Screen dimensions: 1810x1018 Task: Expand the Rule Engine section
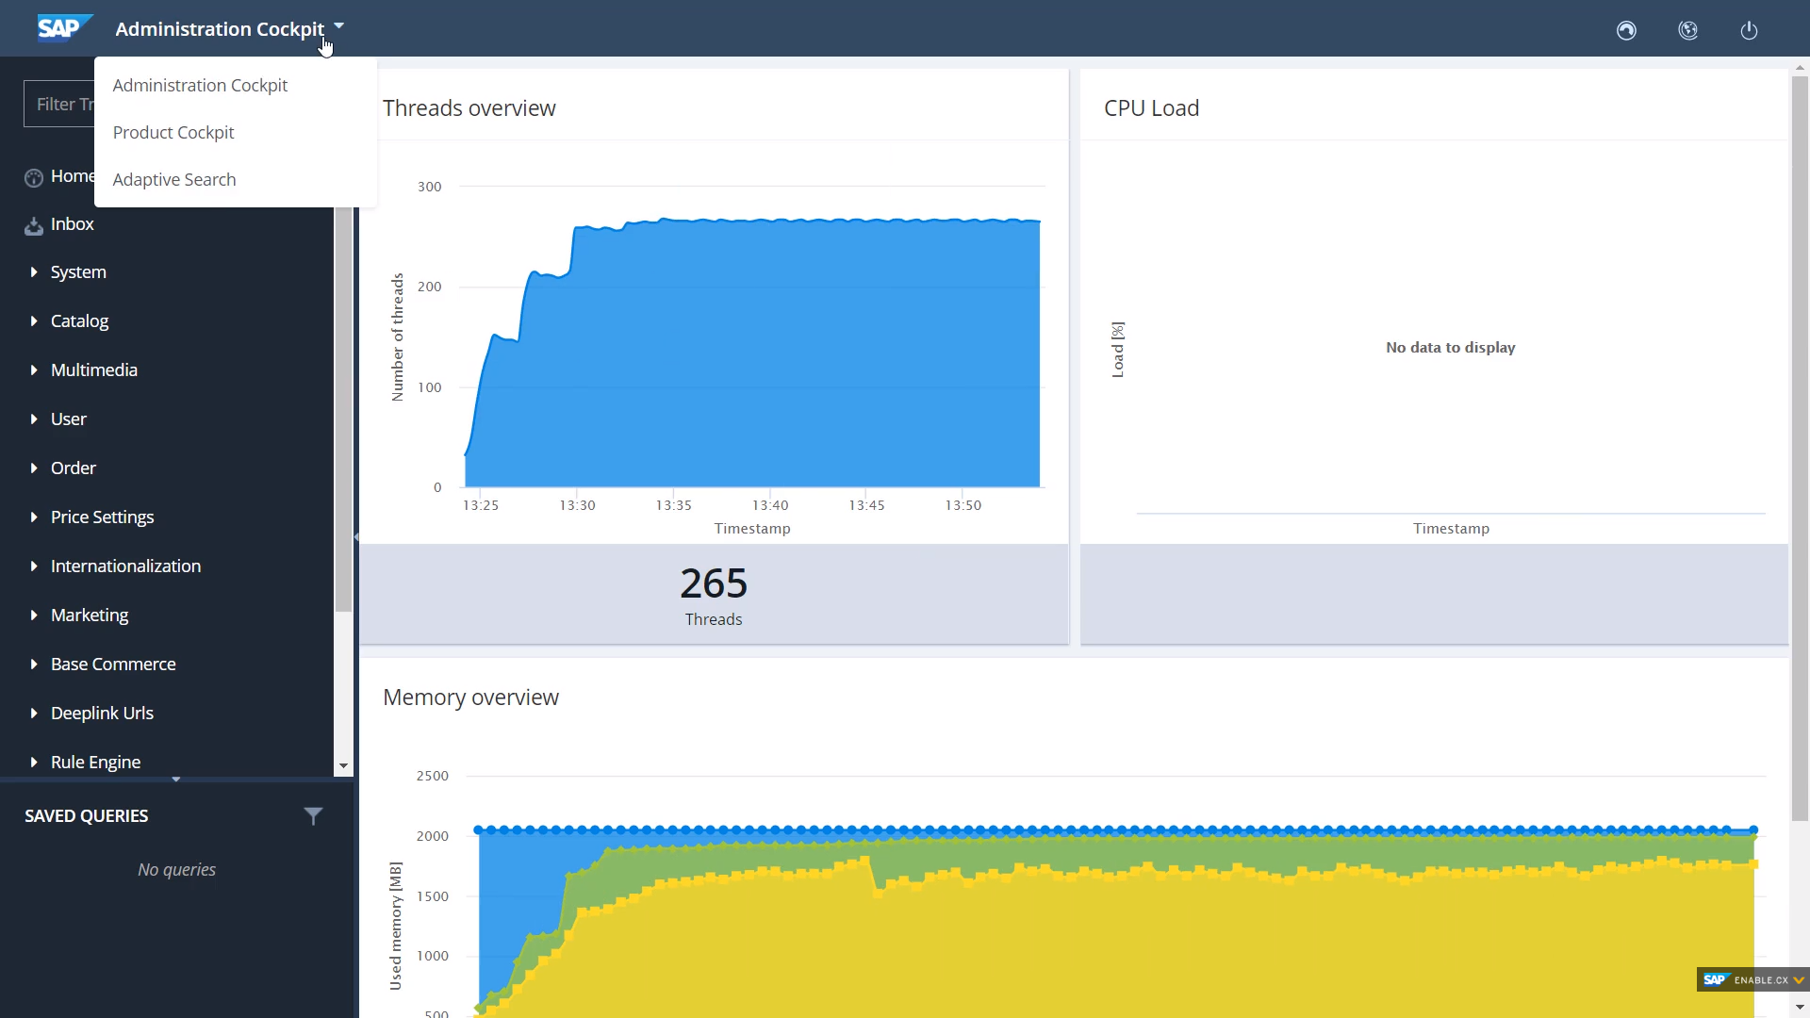[x=34, y=762]
